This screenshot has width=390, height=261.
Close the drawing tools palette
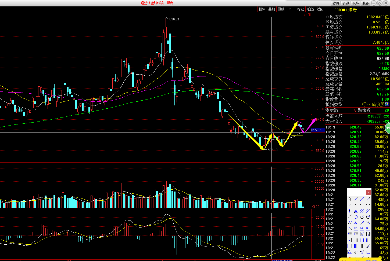(368, 192)
